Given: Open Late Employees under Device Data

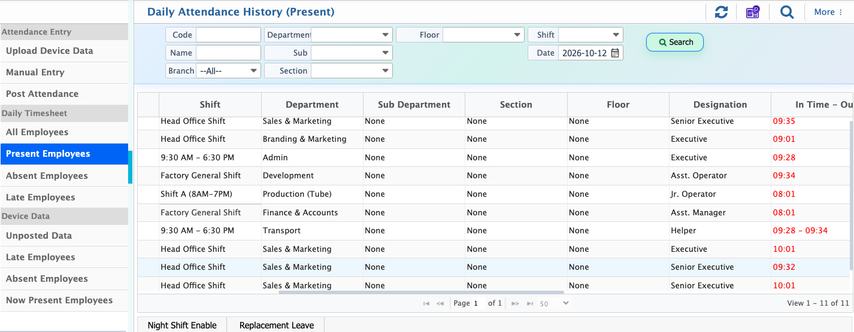Looking at the screenshot, I should [x=64, y=257].
